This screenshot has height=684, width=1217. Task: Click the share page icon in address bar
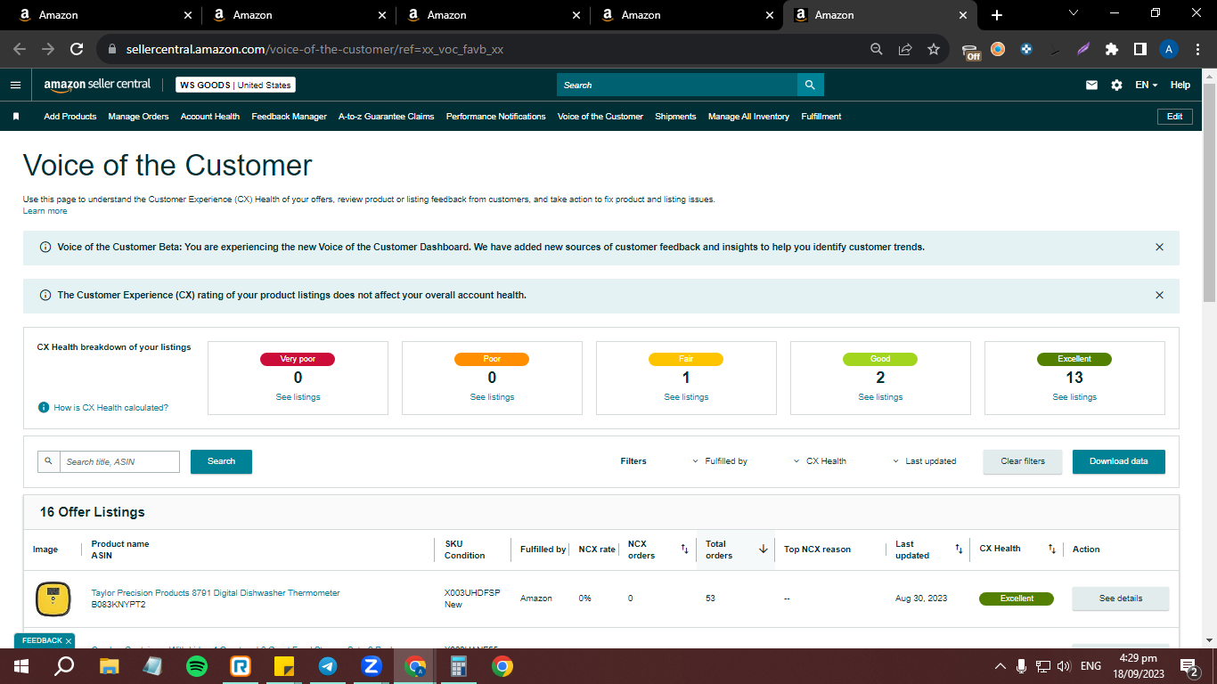pos(905,49)
